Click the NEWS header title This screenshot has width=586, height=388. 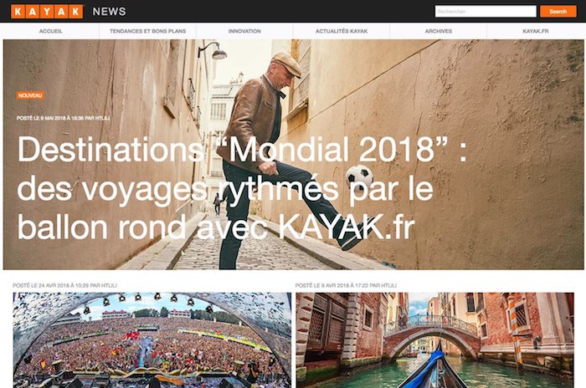coord(110,12)
